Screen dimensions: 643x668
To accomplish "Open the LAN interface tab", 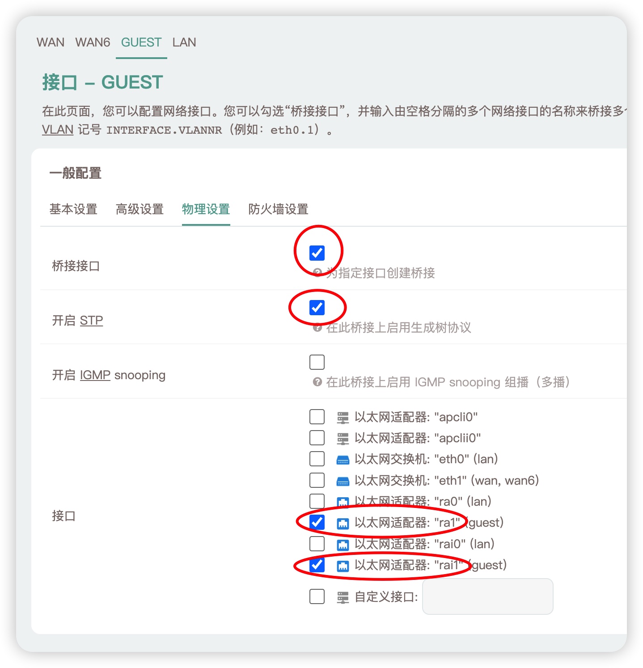I will pos(184,42).
